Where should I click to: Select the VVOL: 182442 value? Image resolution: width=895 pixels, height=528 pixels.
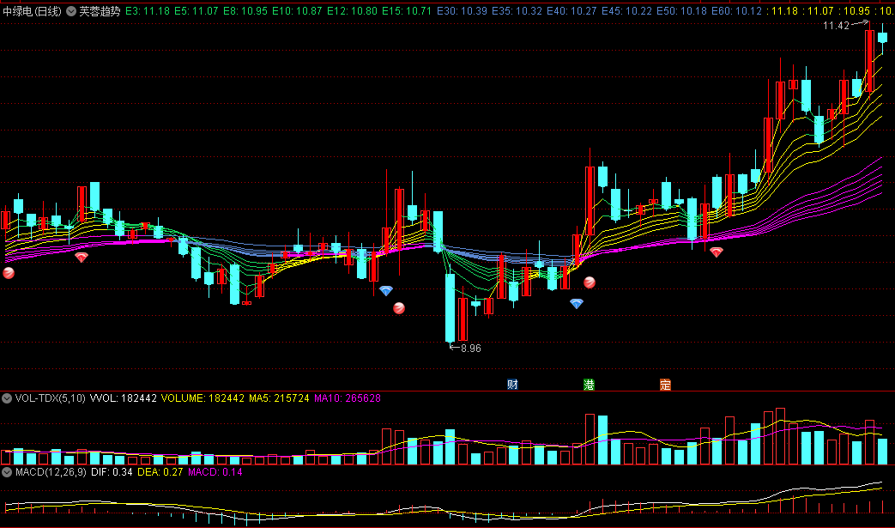pos(124,398)
